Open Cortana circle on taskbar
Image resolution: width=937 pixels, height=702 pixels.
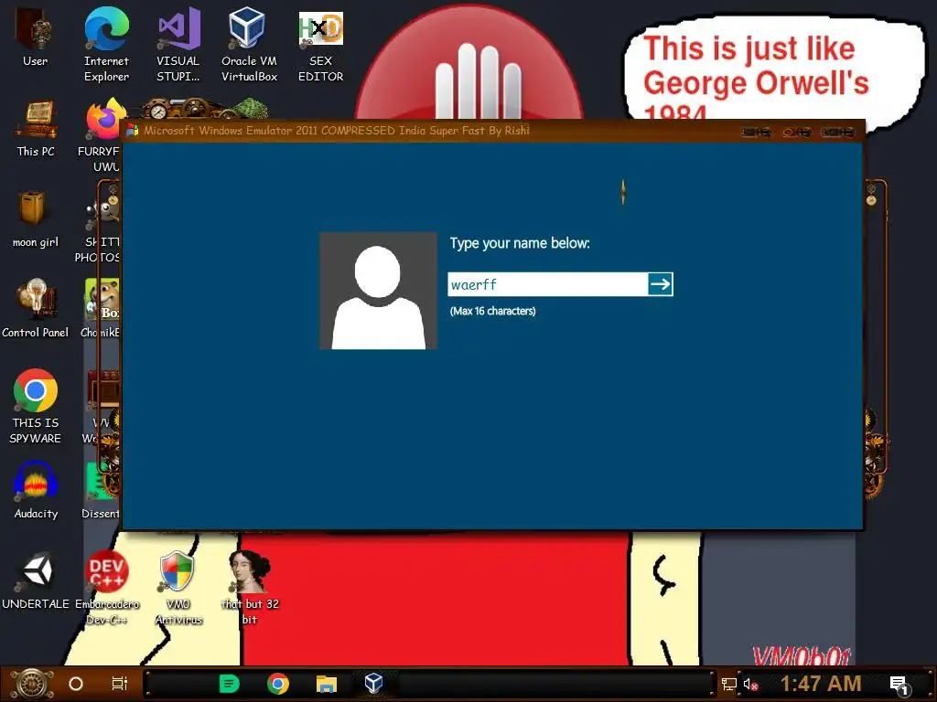coord(76,684)
